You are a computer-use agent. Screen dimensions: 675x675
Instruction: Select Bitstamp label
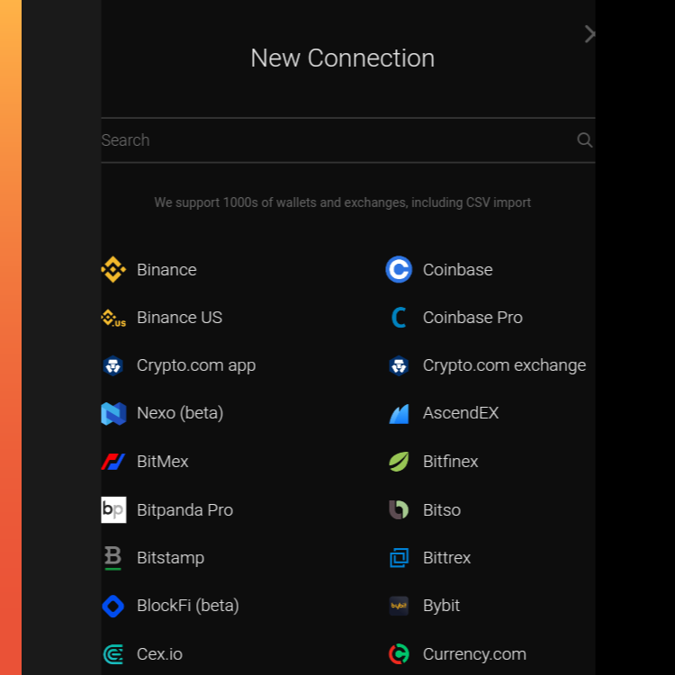point(170,558)
